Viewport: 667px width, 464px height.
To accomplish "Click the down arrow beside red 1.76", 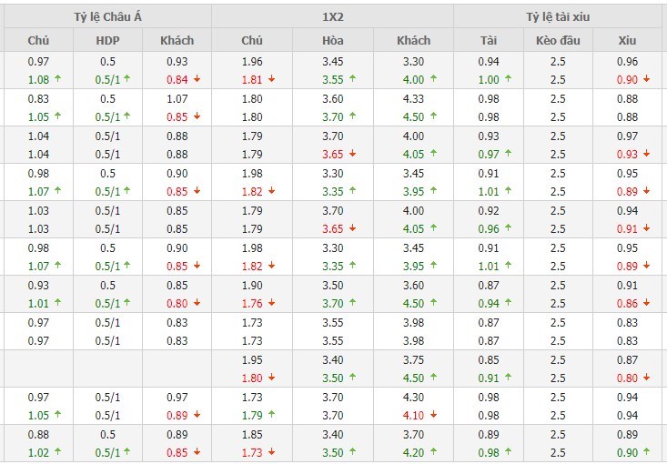I will click(x=270, y=303).
